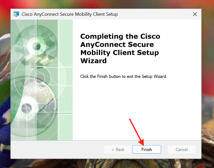Click the disabled < Back button
The image size is (214, 168).
pyautogui.click(x=118, y=149)
